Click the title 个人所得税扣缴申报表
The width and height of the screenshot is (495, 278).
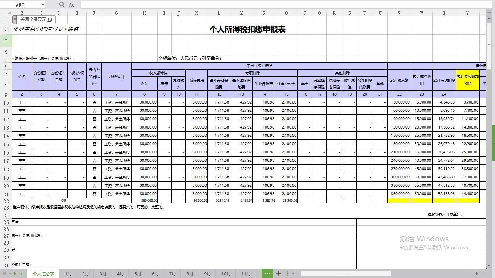pyautogui.click(x=247, y=29)
